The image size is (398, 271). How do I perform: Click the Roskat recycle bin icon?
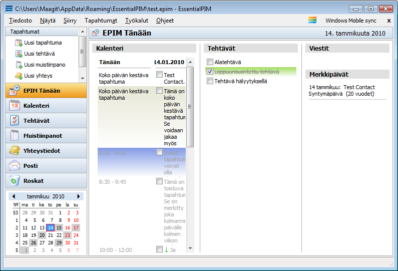[15, 181]
